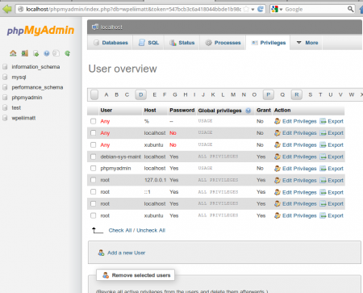Click the Google search magnifier icon
Image resolution: width=363 pixels, height=293 pixels.
(350, 9)
